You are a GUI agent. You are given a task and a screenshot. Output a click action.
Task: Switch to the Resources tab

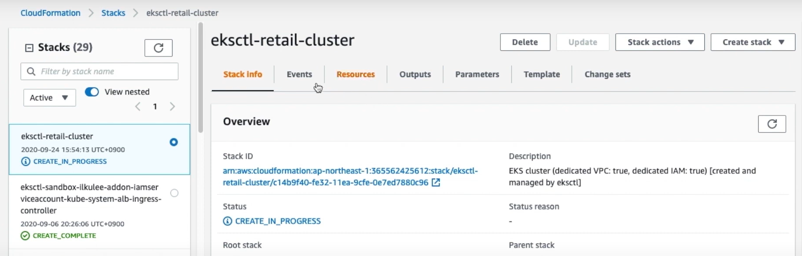pos(355,74)
